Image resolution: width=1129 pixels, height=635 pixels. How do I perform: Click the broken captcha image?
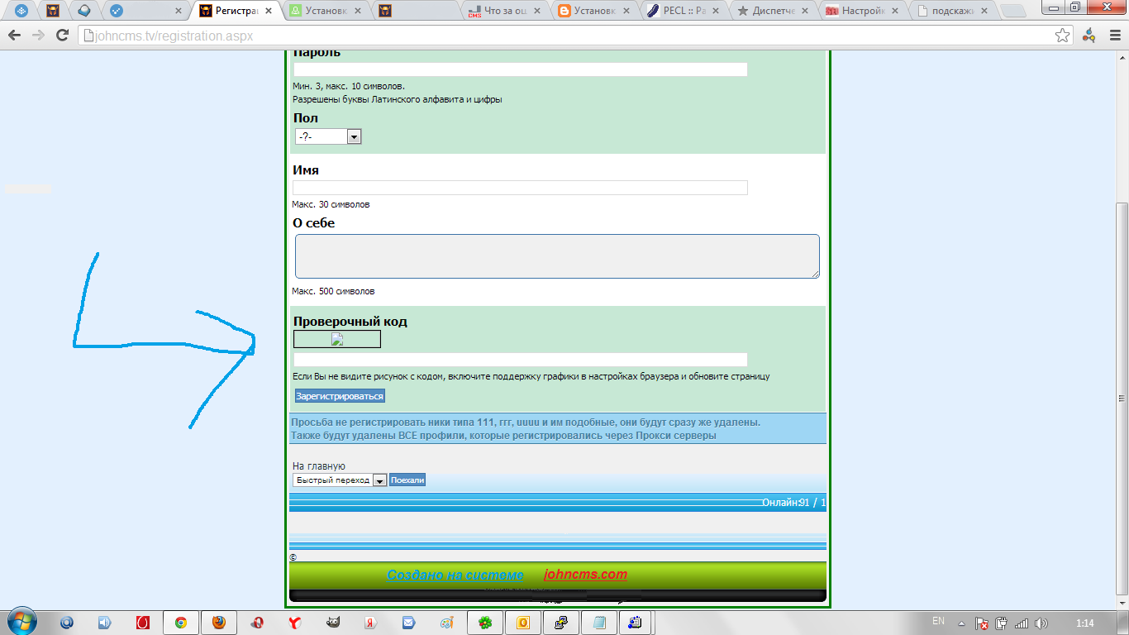coord(337,339)
